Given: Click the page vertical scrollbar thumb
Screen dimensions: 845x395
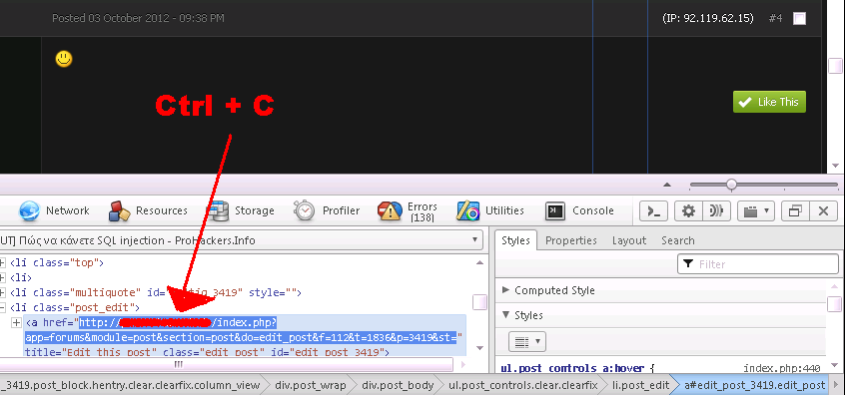Looking at the screenshot, I should (x=835, y=66).
